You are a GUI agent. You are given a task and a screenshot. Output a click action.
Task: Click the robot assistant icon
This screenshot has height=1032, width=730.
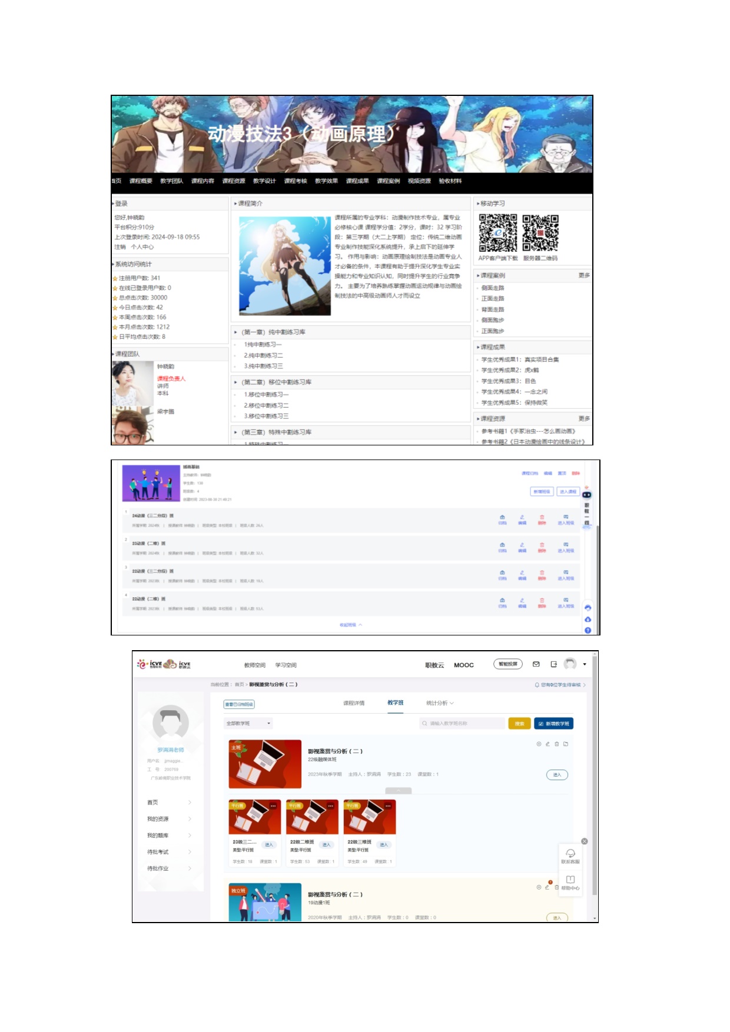[586, 495]
